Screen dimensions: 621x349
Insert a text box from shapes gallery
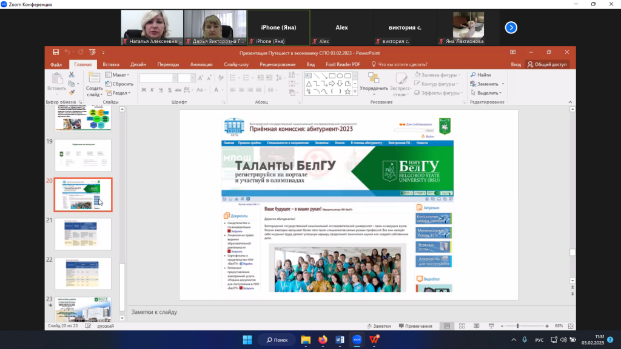coord(309,76)
